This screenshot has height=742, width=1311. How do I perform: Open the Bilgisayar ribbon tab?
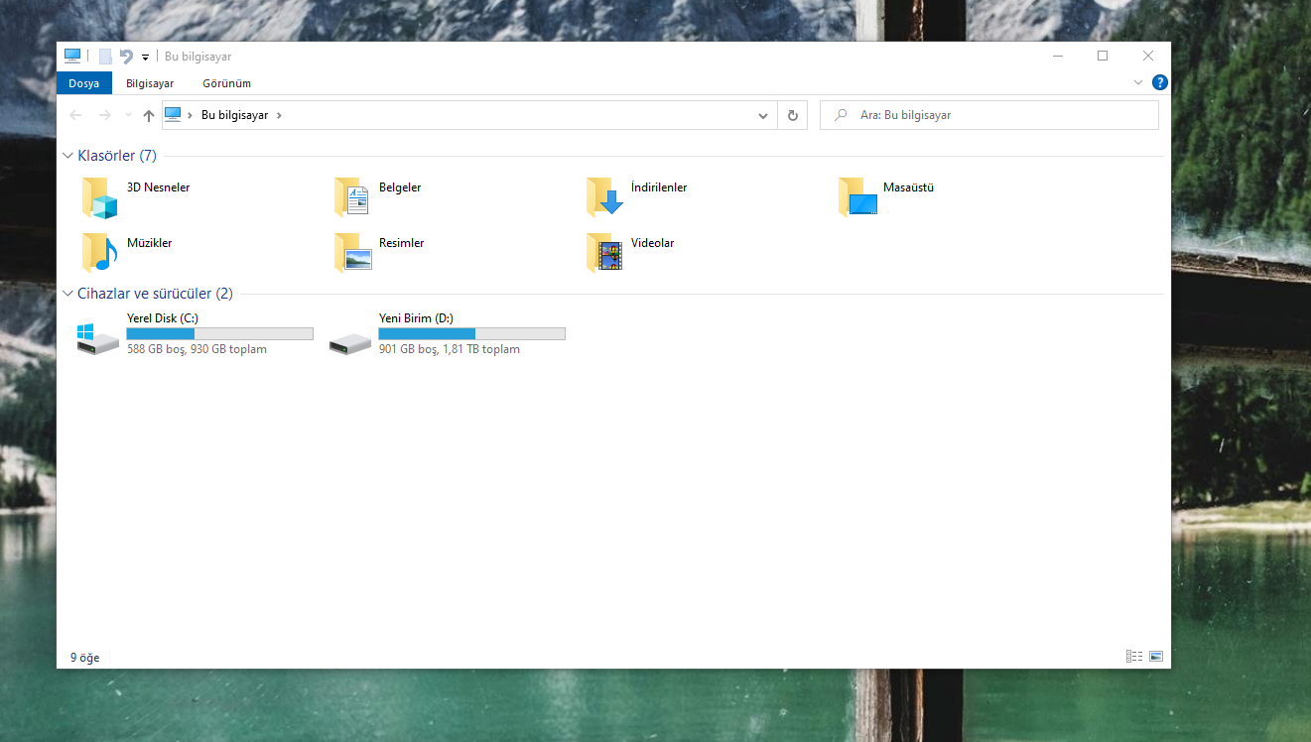pos(150,83)
